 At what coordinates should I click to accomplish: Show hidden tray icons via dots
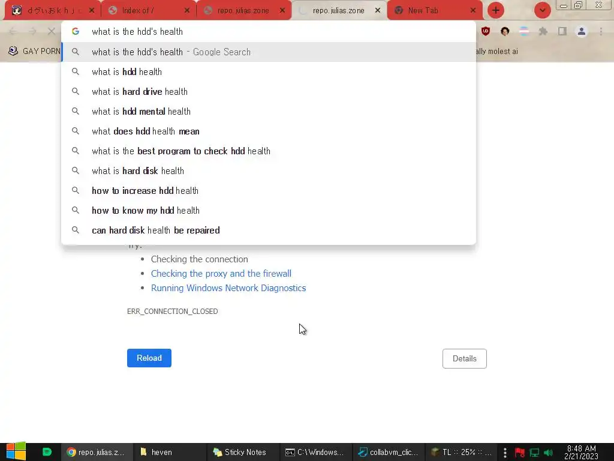[505, 453]
